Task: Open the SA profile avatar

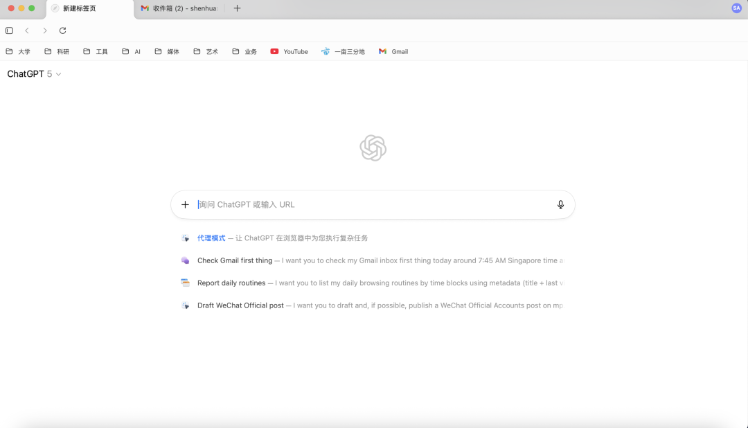Action: (736, 8)
